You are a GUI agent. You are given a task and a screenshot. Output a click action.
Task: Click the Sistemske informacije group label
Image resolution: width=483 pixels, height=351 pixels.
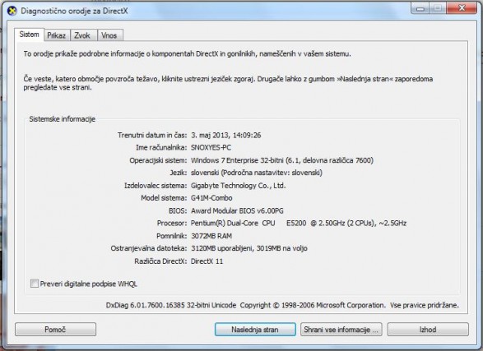point(63,119)
